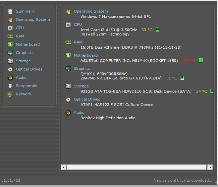Click the horizontal scrollbar track
Image resolution: width=218 pixels, height=187 pixels.
(x=137, y=167)
